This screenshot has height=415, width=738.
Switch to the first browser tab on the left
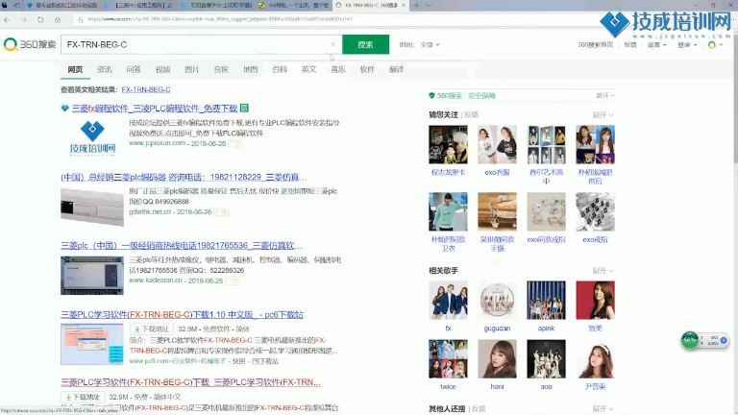(x=61, y=5)
